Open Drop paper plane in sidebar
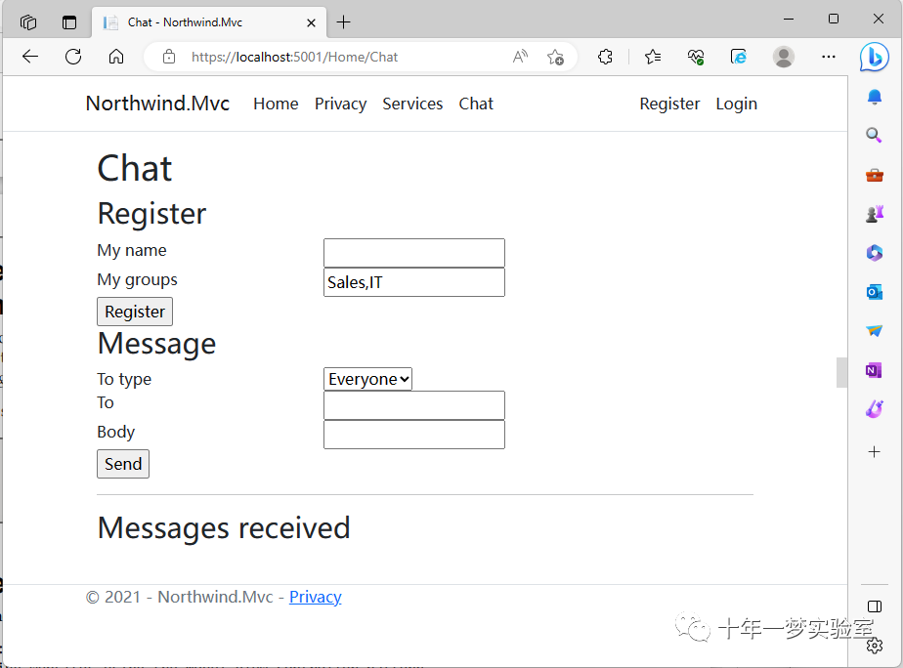Viewport: 903px width, 668px height. (x=875, y=331)
